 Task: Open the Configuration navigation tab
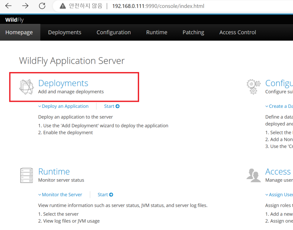coord(114,32)
